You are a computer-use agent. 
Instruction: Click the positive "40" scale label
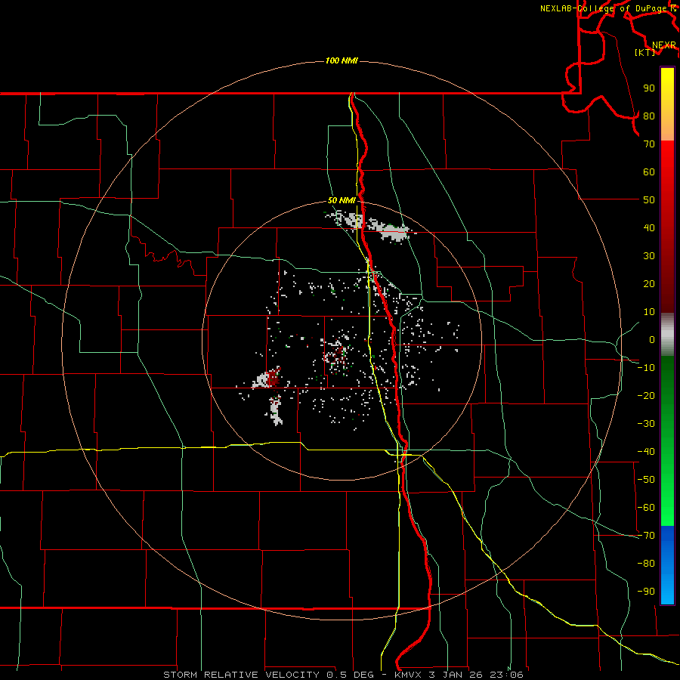coord(649,227)
